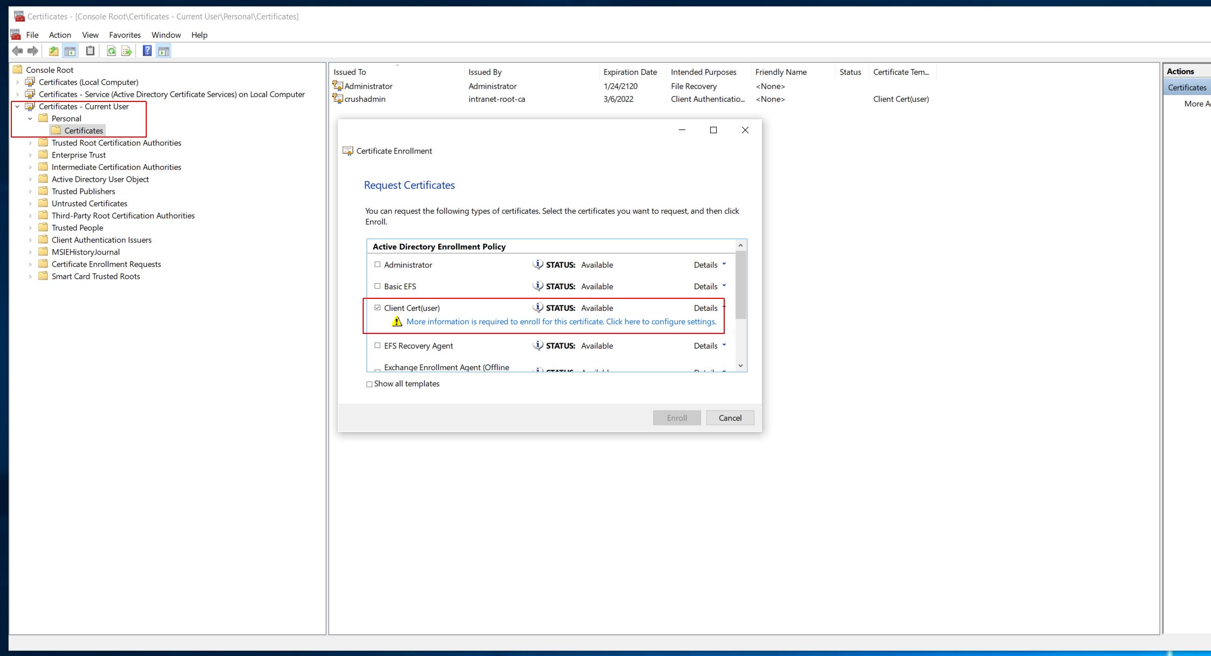
Task: Click the Certificates - Service snap-in icon
Action: click(31, 94)
